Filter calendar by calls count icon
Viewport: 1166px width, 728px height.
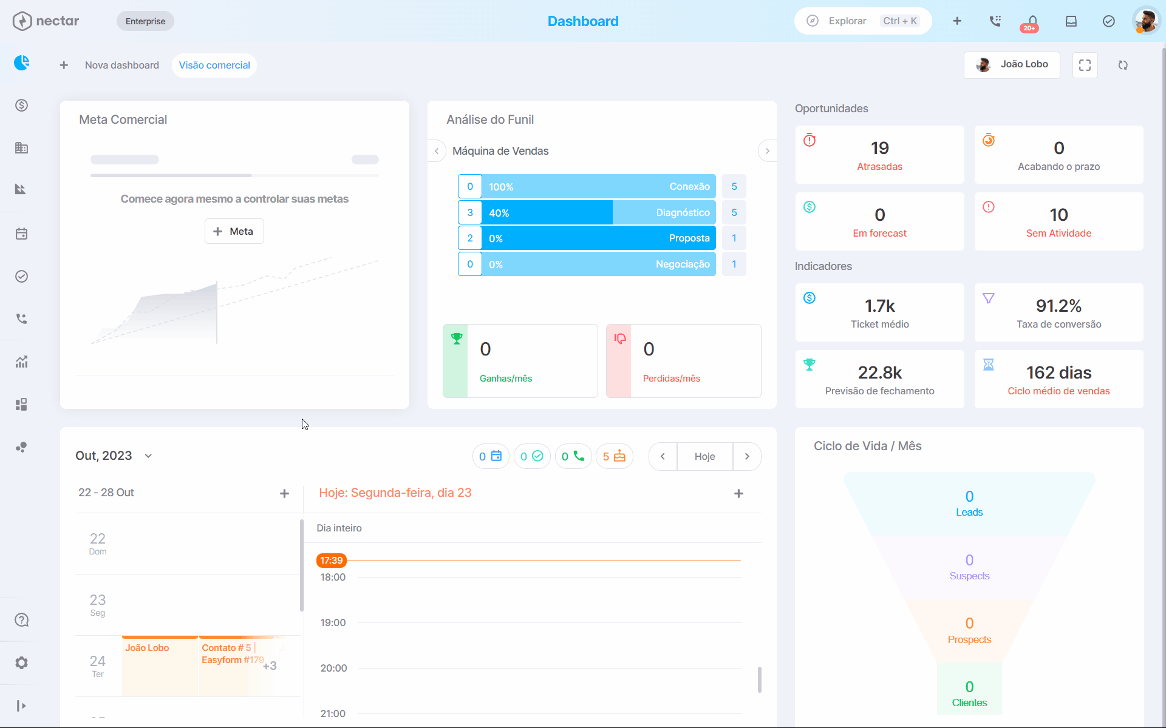click(573, 456)
